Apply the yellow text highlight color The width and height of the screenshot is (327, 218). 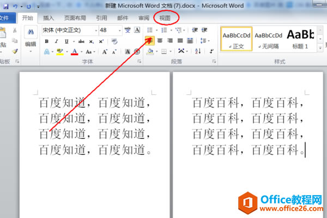[60, 52]
